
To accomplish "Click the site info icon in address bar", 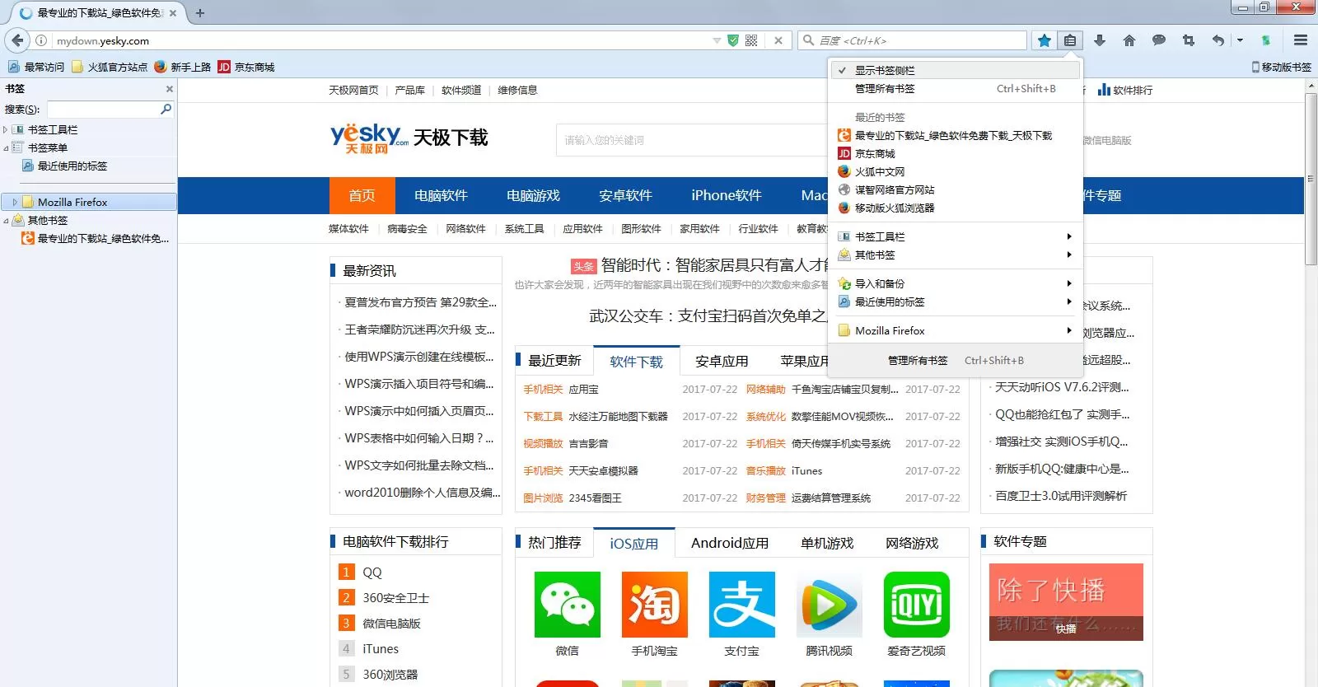I will point(41,40).
